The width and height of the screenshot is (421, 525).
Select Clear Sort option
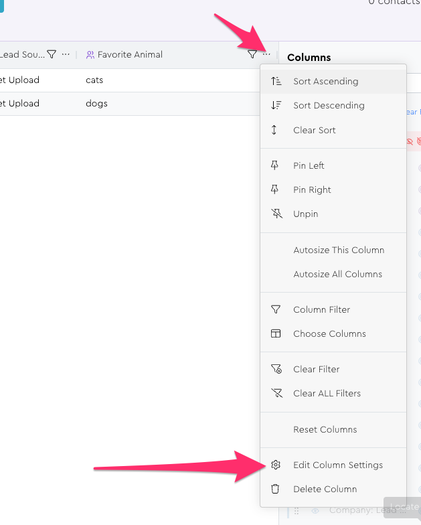click(x=314, y=131)
